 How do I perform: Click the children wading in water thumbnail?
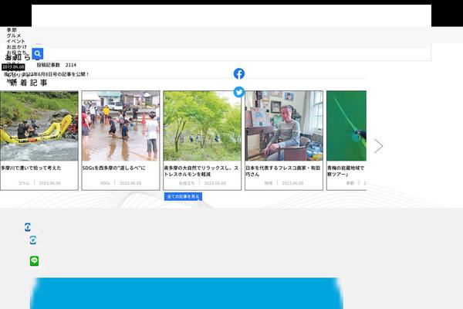coord(121,126)
